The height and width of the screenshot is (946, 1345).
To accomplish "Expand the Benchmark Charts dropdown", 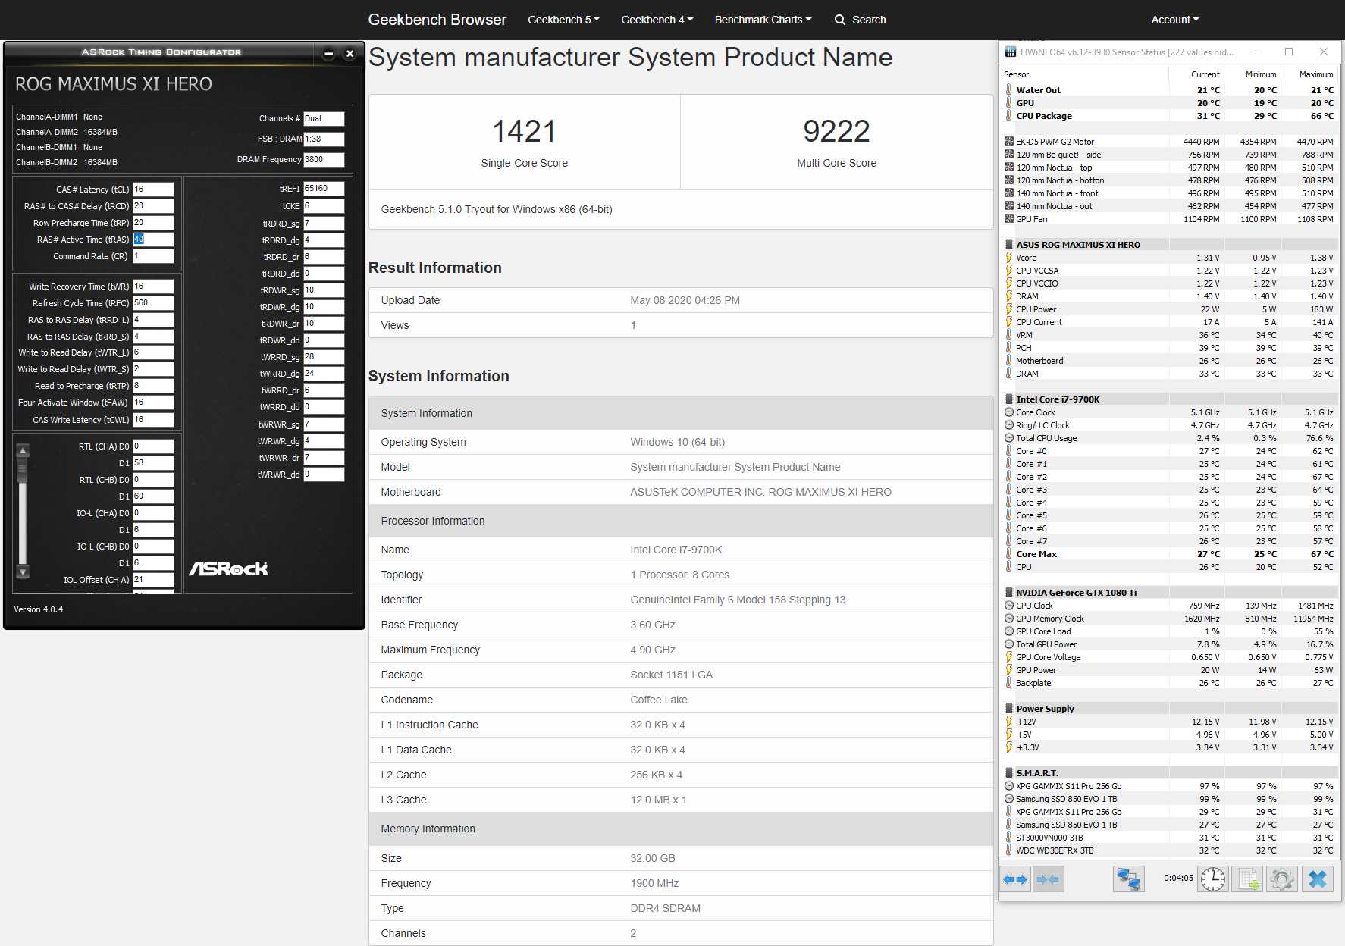I will coord(763,20).
